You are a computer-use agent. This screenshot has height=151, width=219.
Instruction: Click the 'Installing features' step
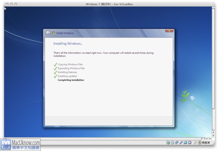67,72
